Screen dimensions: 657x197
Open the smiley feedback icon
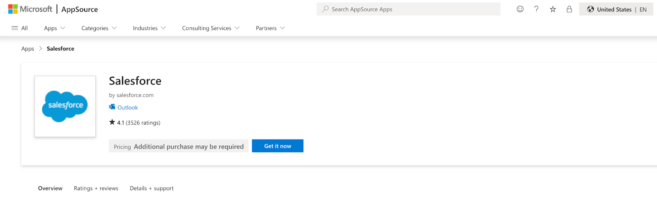520,9
